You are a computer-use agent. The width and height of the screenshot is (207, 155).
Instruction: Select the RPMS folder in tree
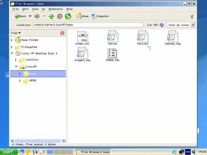[33, 81]
